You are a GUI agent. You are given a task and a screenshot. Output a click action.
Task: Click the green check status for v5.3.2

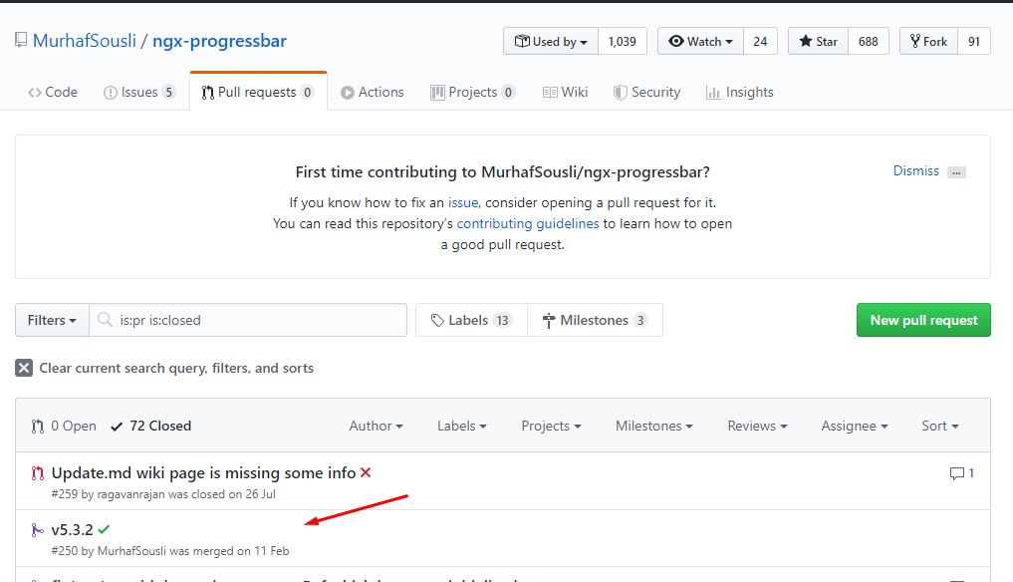[x=104, y=529]
